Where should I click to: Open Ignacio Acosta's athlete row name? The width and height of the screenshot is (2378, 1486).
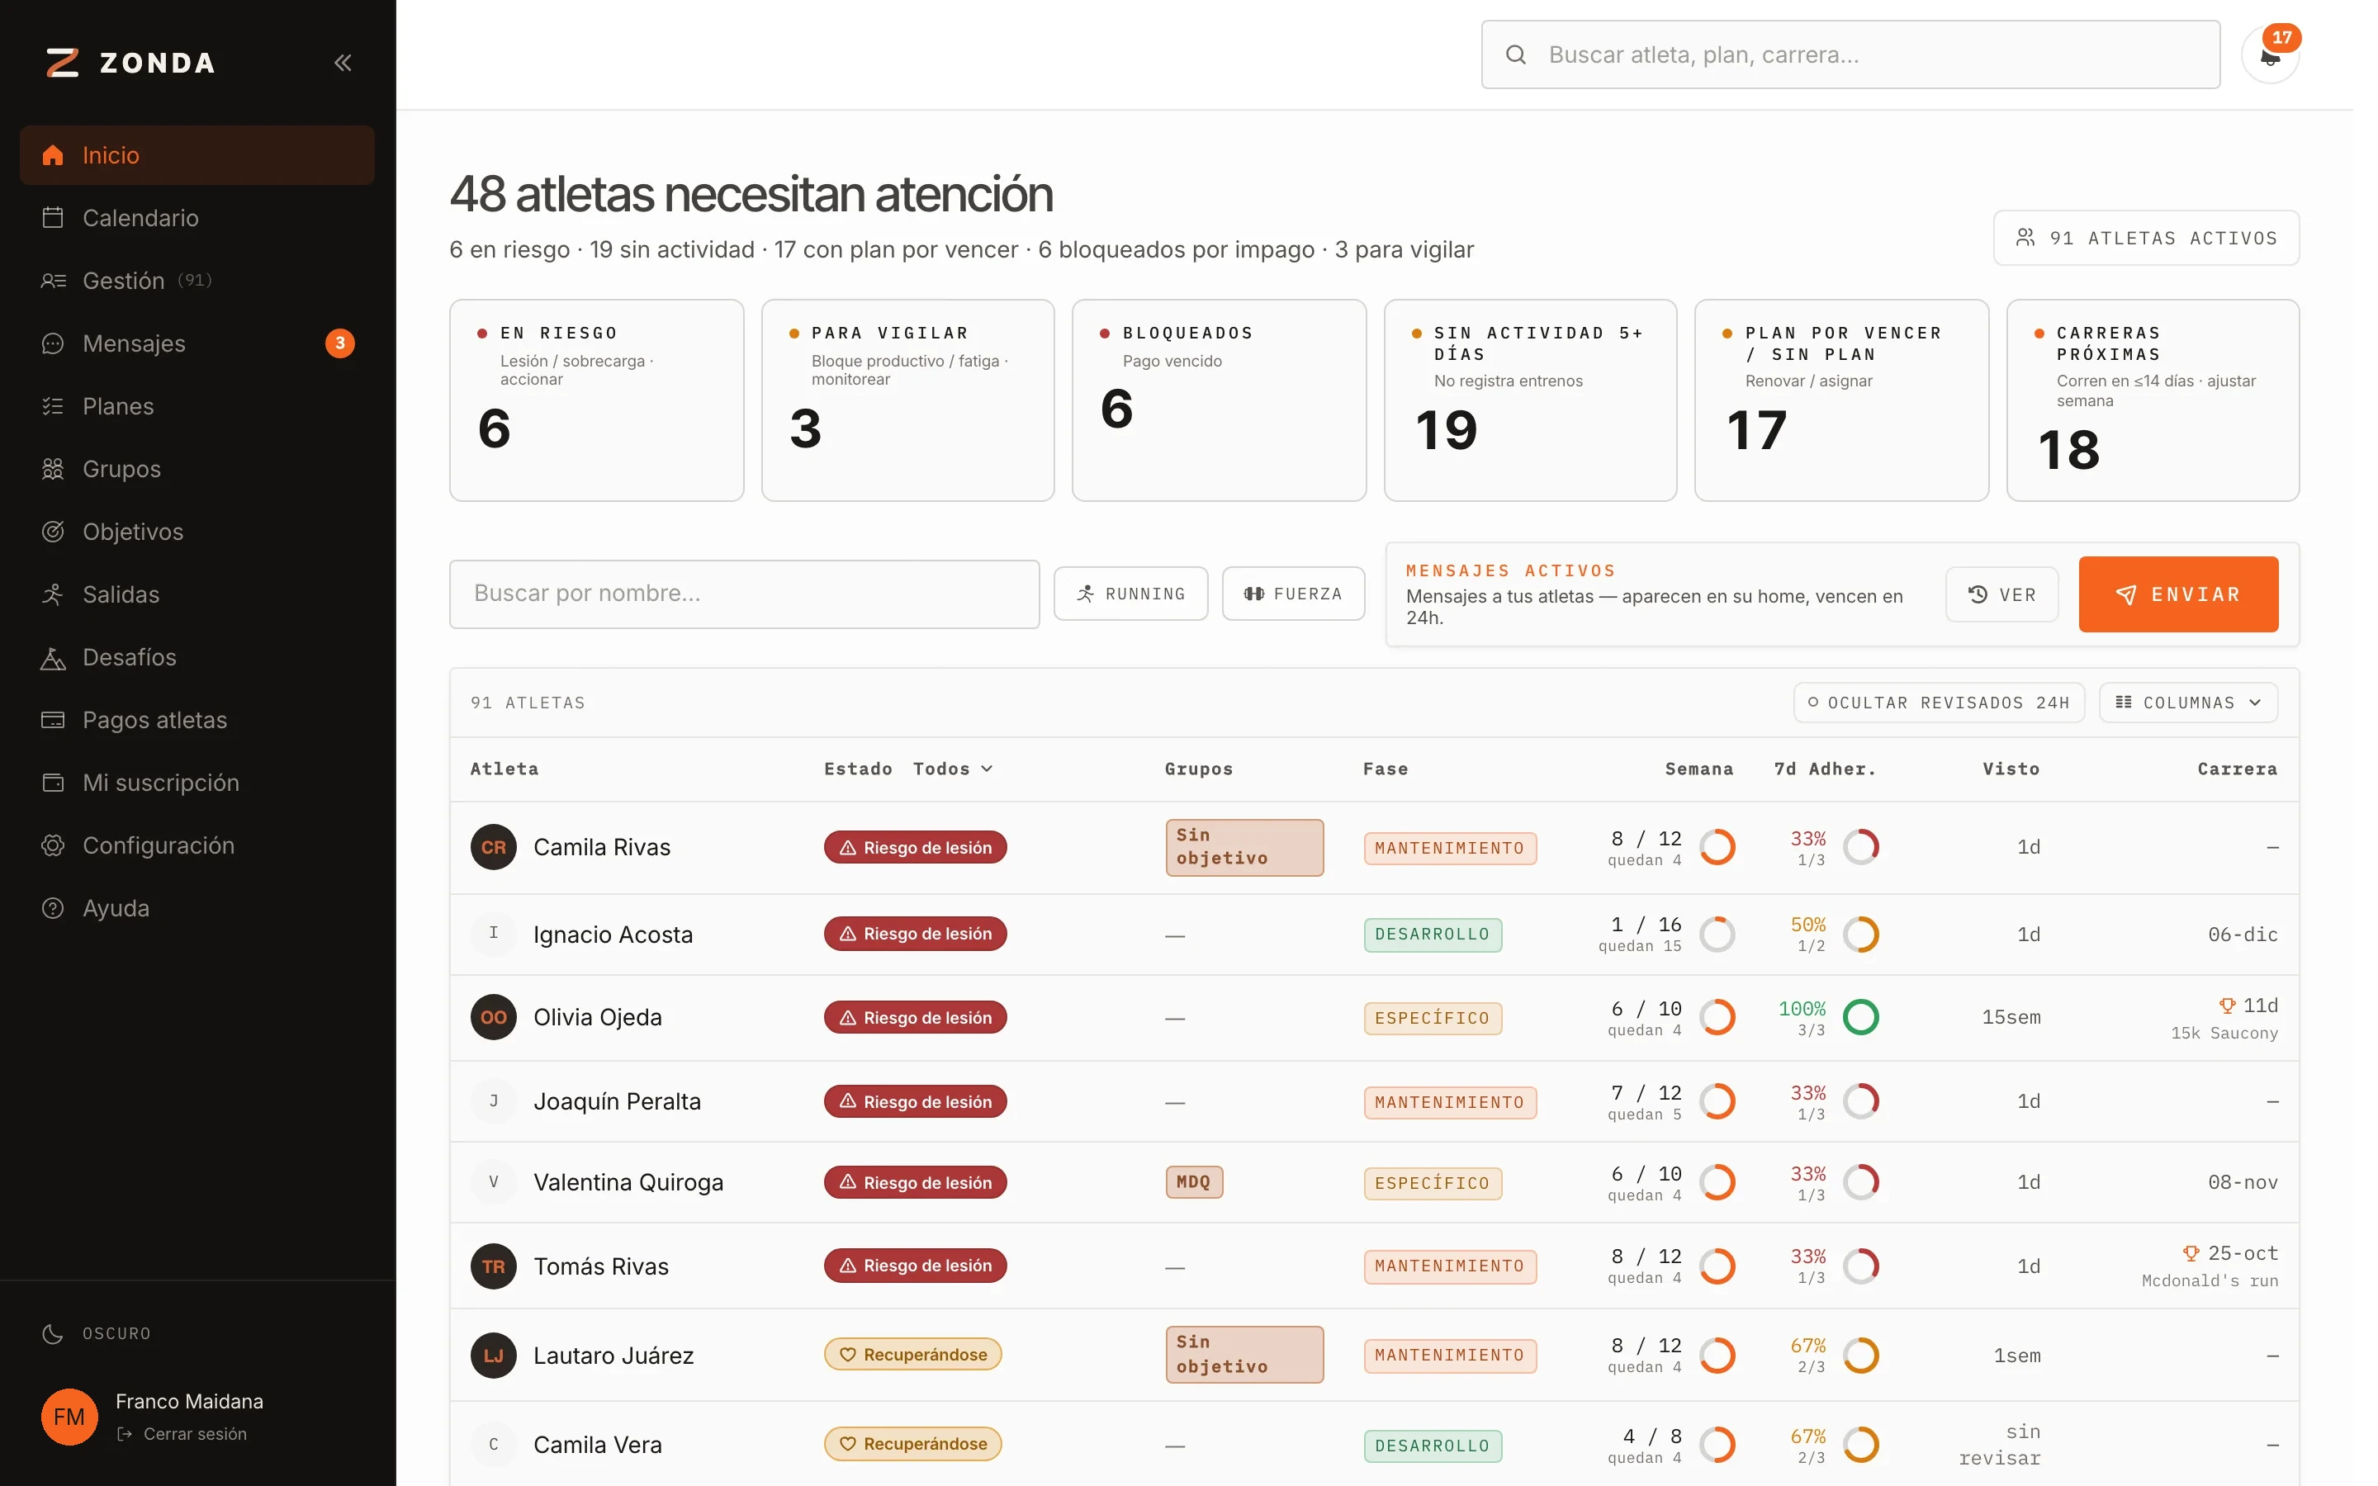(x=613, y=935)
